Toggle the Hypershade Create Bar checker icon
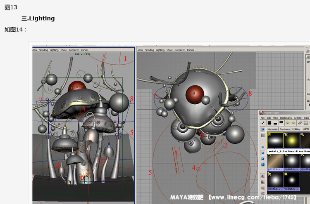This screenshot has width=310, height=204. pos(263,123)
